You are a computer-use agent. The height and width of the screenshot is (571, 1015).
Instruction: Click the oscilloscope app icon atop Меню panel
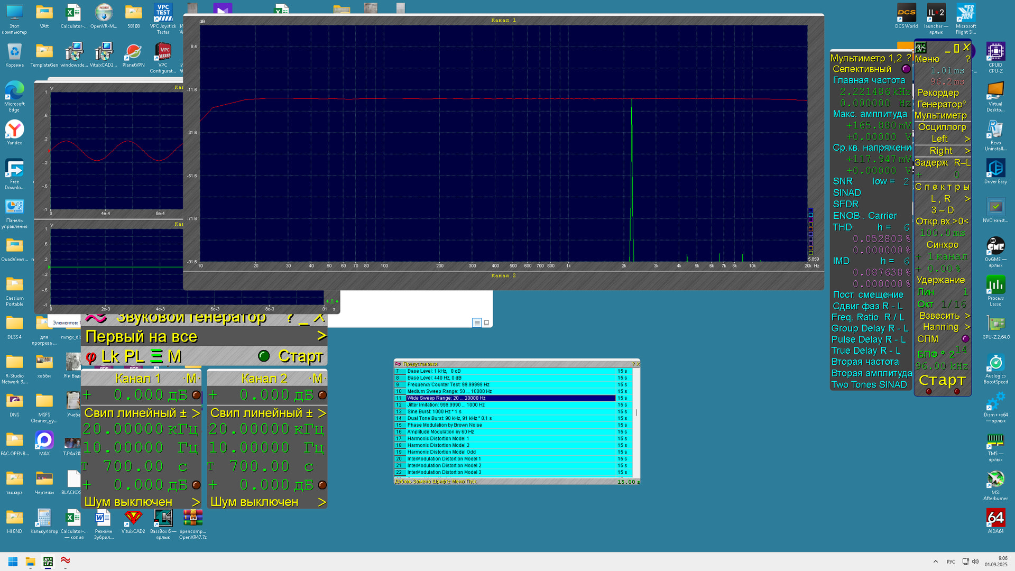click(920, 48)
